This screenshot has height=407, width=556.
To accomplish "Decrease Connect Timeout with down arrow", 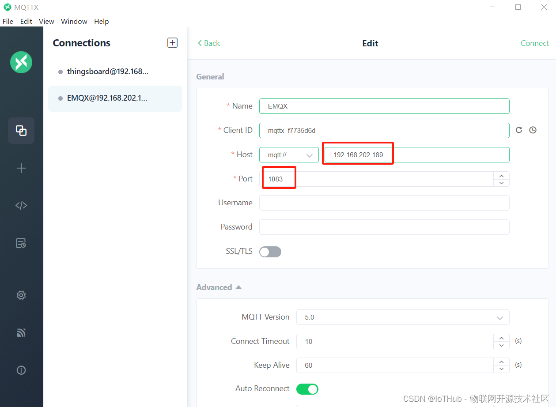I will pos(501,345).
